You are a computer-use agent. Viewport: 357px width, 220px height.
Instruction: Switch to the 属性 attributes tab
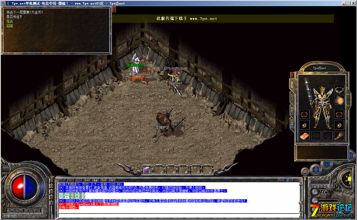292,109
